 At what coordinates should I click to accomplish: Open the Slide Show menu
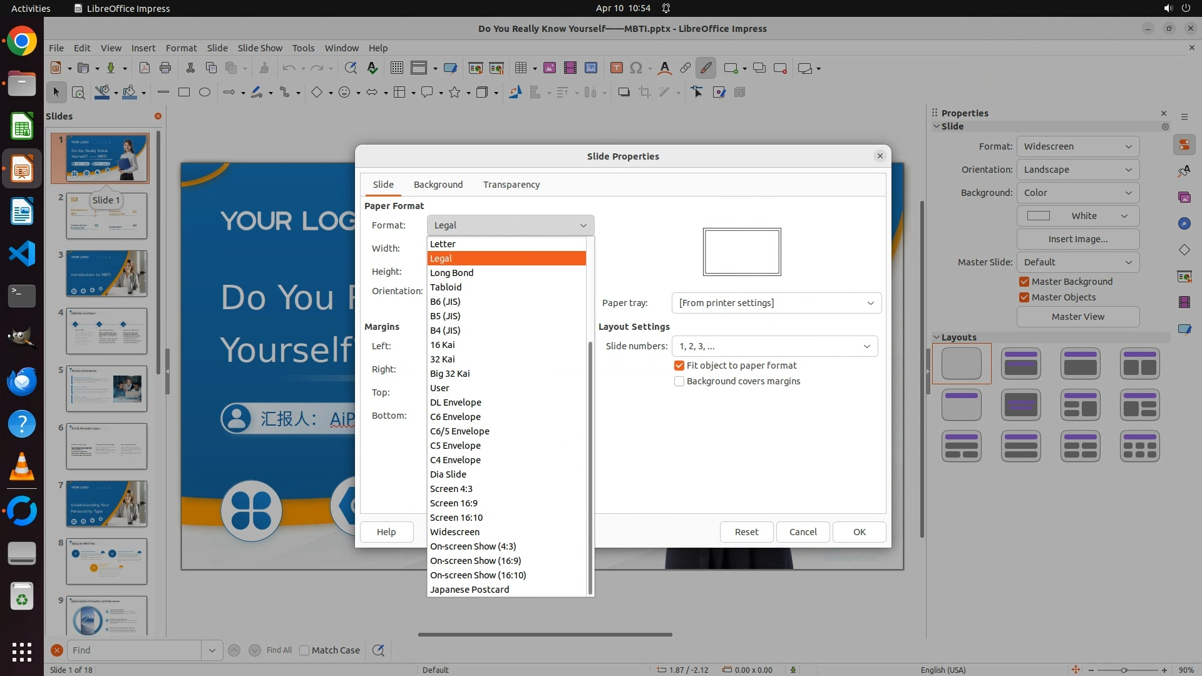pos(260,48)
